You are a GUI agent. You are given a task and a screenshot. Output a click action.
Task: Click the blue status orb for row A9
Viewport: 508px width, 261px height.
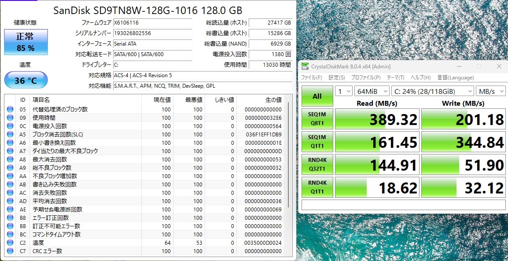pos(10,168)
